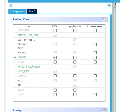Enable SYS_S for Application

[75, 90]
